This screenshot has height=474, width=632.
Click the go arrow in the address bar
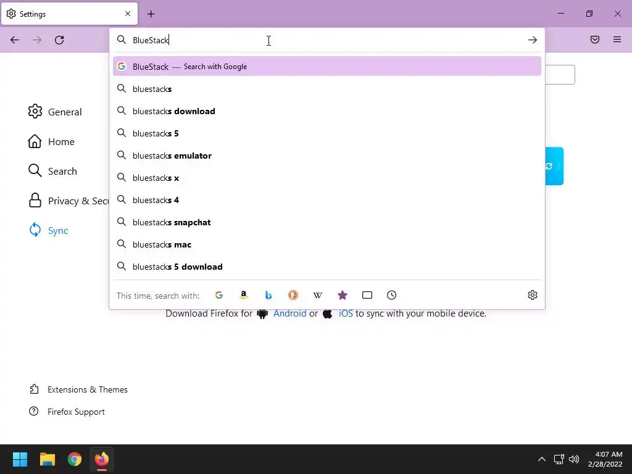pyautogui.click(x=533, y=40)
